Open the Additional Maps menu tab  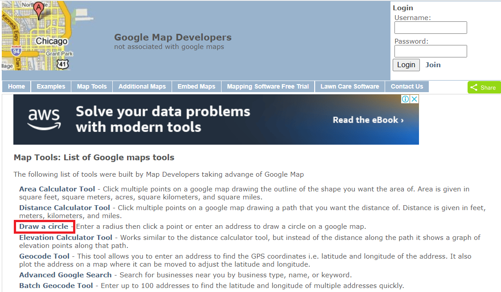coord(142,86)
